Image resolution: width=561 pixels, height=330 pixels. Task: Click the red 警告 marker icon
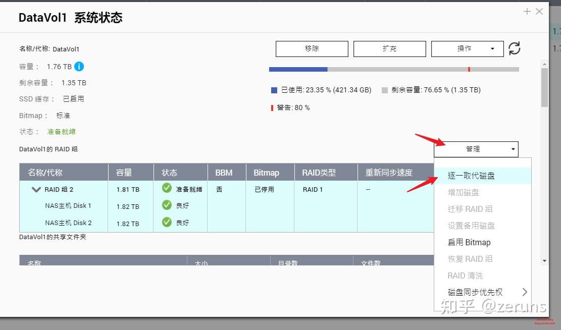pos(272,107)
